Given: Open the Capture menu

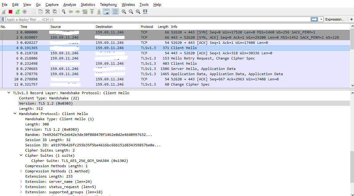Looking at the screenshot, I should 52,5.
